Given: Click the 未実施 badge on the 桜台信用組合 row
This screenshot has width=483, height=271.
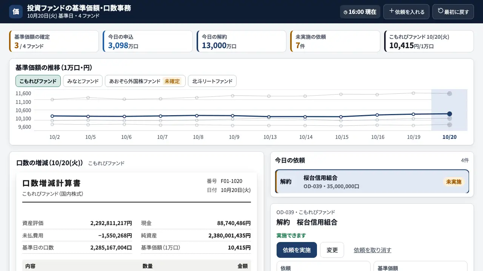Looking at the screenshot, I should tap(454, 182).
